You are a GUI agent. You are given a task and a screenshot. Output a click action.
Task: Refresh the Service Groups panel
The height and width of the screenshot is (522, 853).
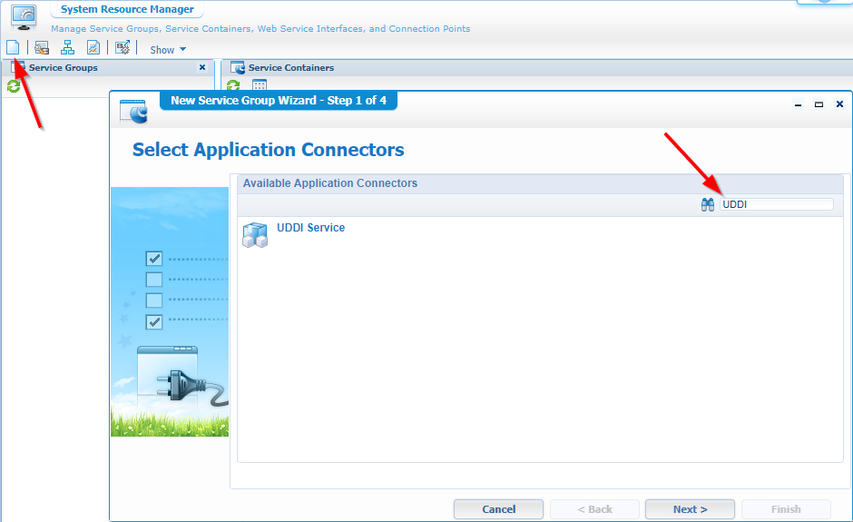14,86
